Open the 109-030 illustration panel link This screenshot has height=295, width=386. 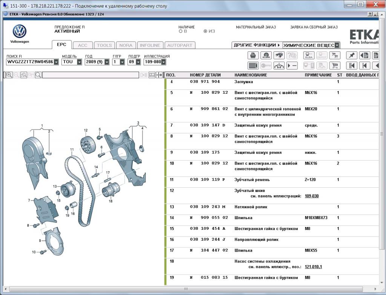pos(312,196)
